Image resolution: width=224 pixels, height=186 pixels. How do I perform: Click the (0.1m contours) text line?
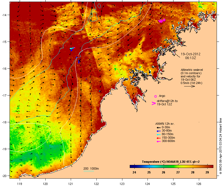[x=191, y=73]
